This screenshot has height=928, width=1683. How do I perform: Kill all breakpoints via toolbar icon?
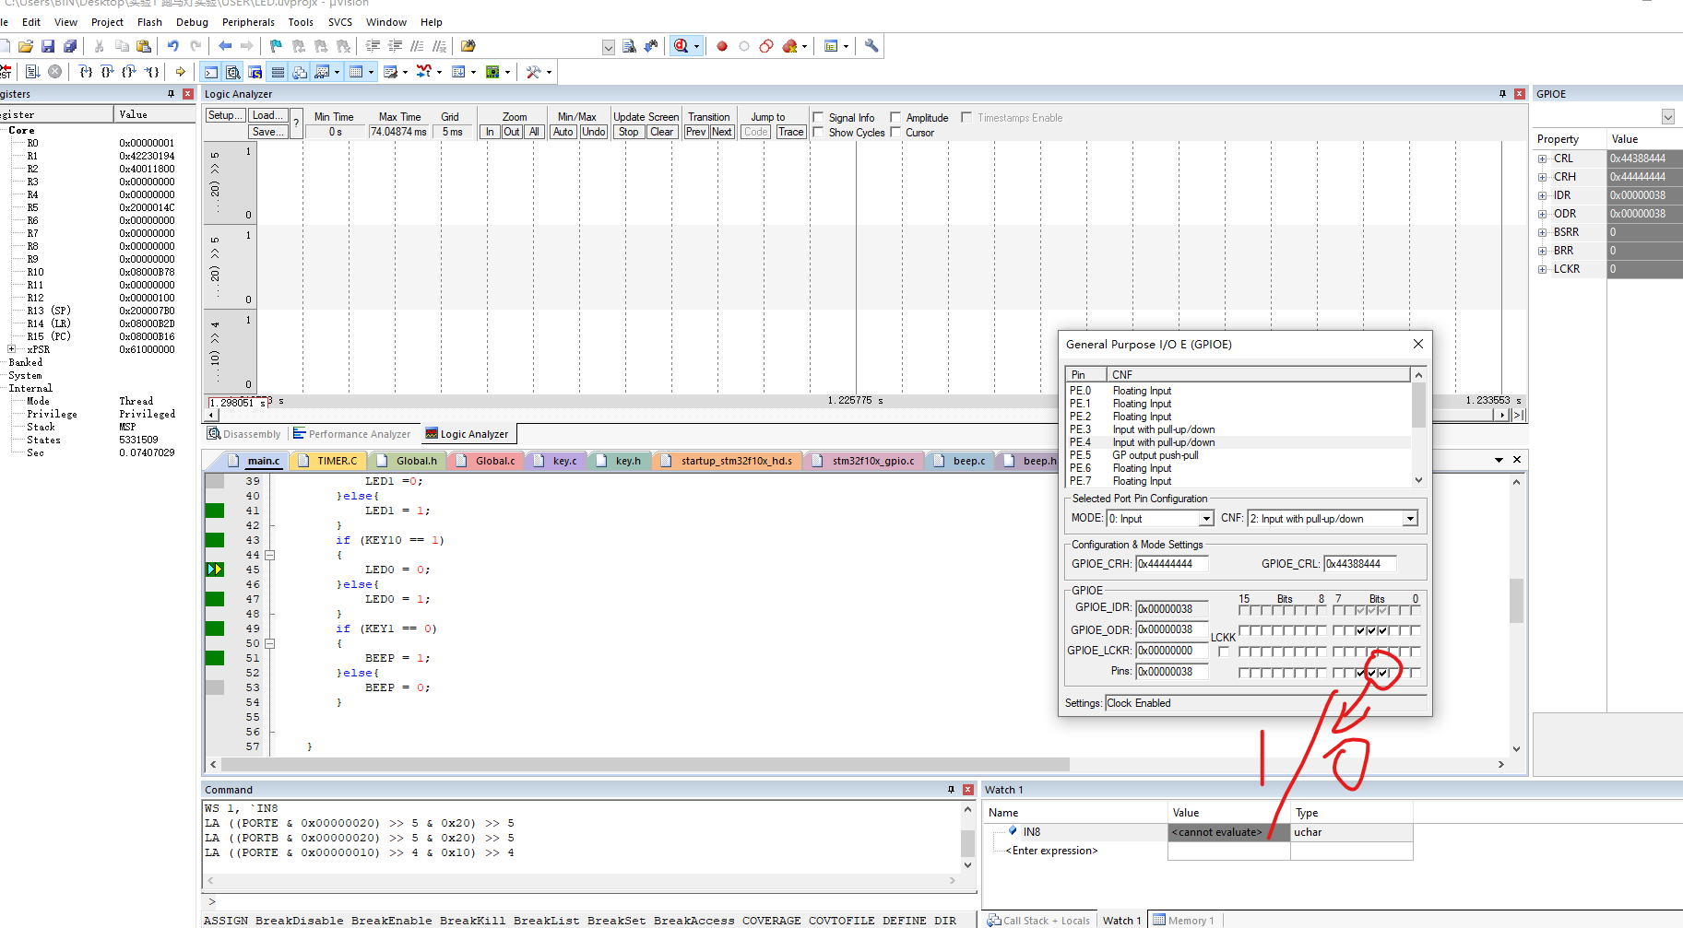point(789,46)
